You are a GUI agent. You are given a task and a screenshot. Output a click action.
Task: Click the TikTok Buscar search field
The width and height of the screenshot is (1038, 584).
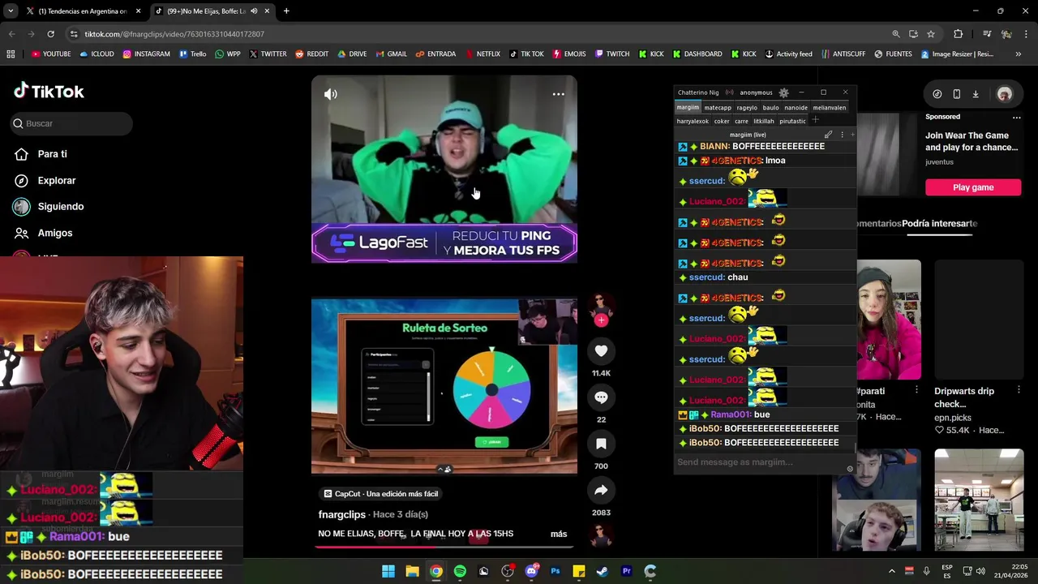click(x=71, y=123)
